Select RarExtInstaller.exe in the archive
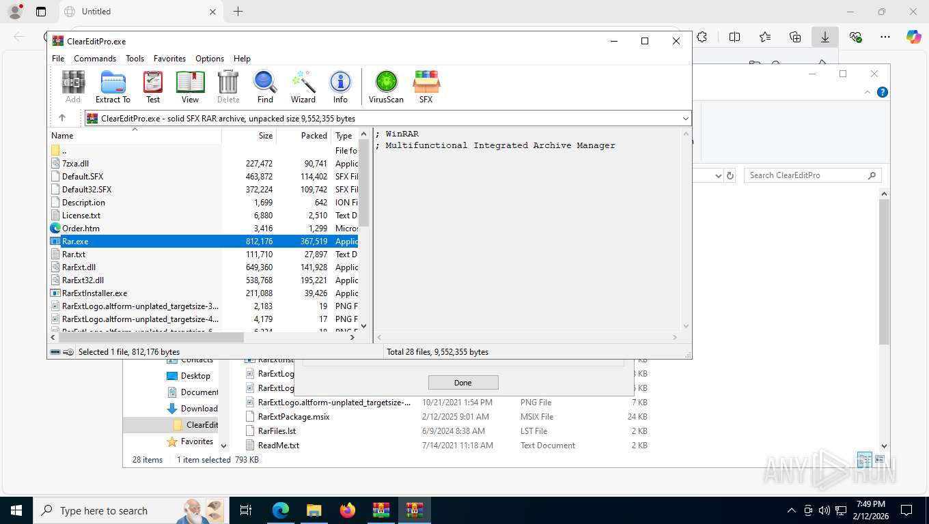929x524 pixels. [x=204, y=293]
